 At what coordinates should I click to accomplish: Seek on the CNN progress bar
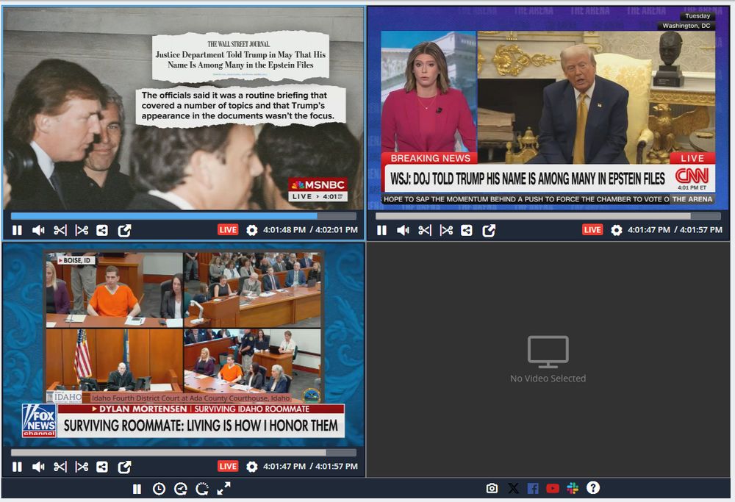[x=548, y=216]
